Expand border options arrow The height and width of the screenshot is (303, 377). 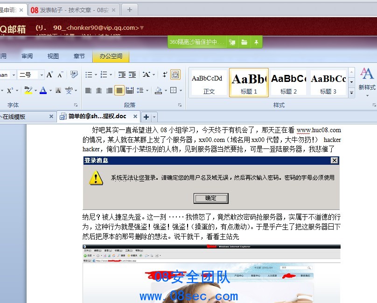[181, 90]
